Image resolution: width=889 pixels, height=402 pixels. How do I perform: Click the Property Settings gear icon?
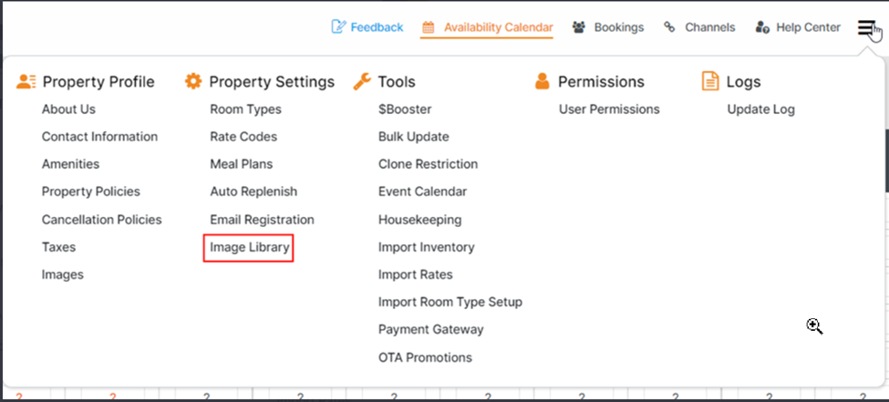coord(193,81)
